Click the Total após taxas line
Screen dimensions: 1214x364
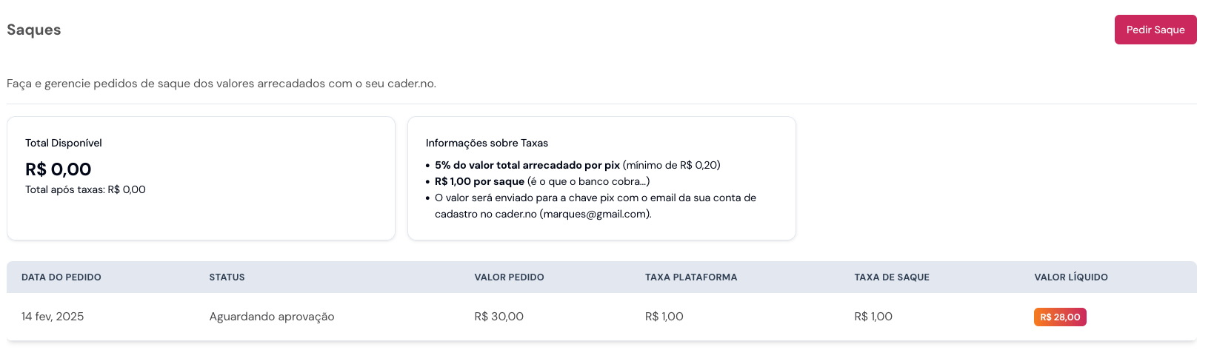[x=85, y=189]
